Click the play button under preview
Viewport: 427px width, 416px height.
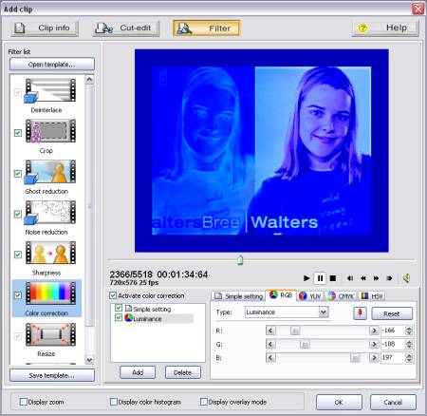click(306, 278)
